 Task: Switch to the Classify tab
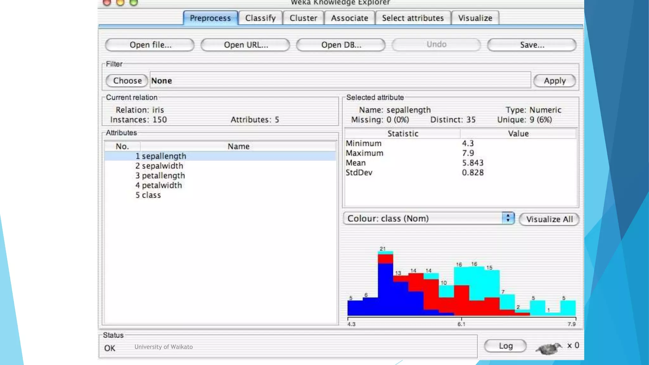260,18
